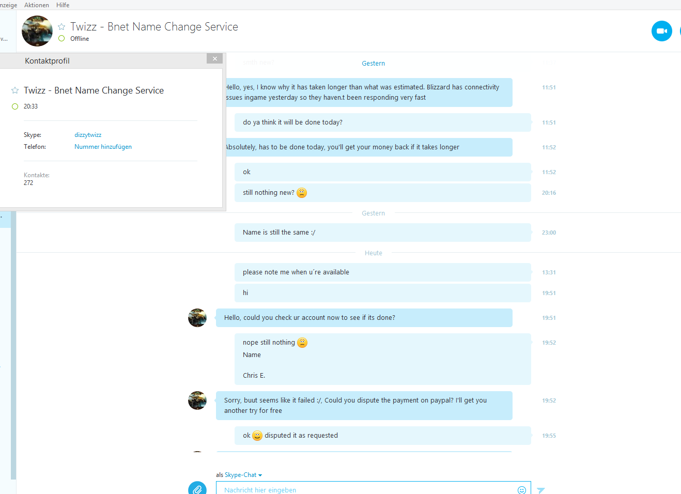Click the local time 20:33 in profile
681x494 pixels.
30,106
